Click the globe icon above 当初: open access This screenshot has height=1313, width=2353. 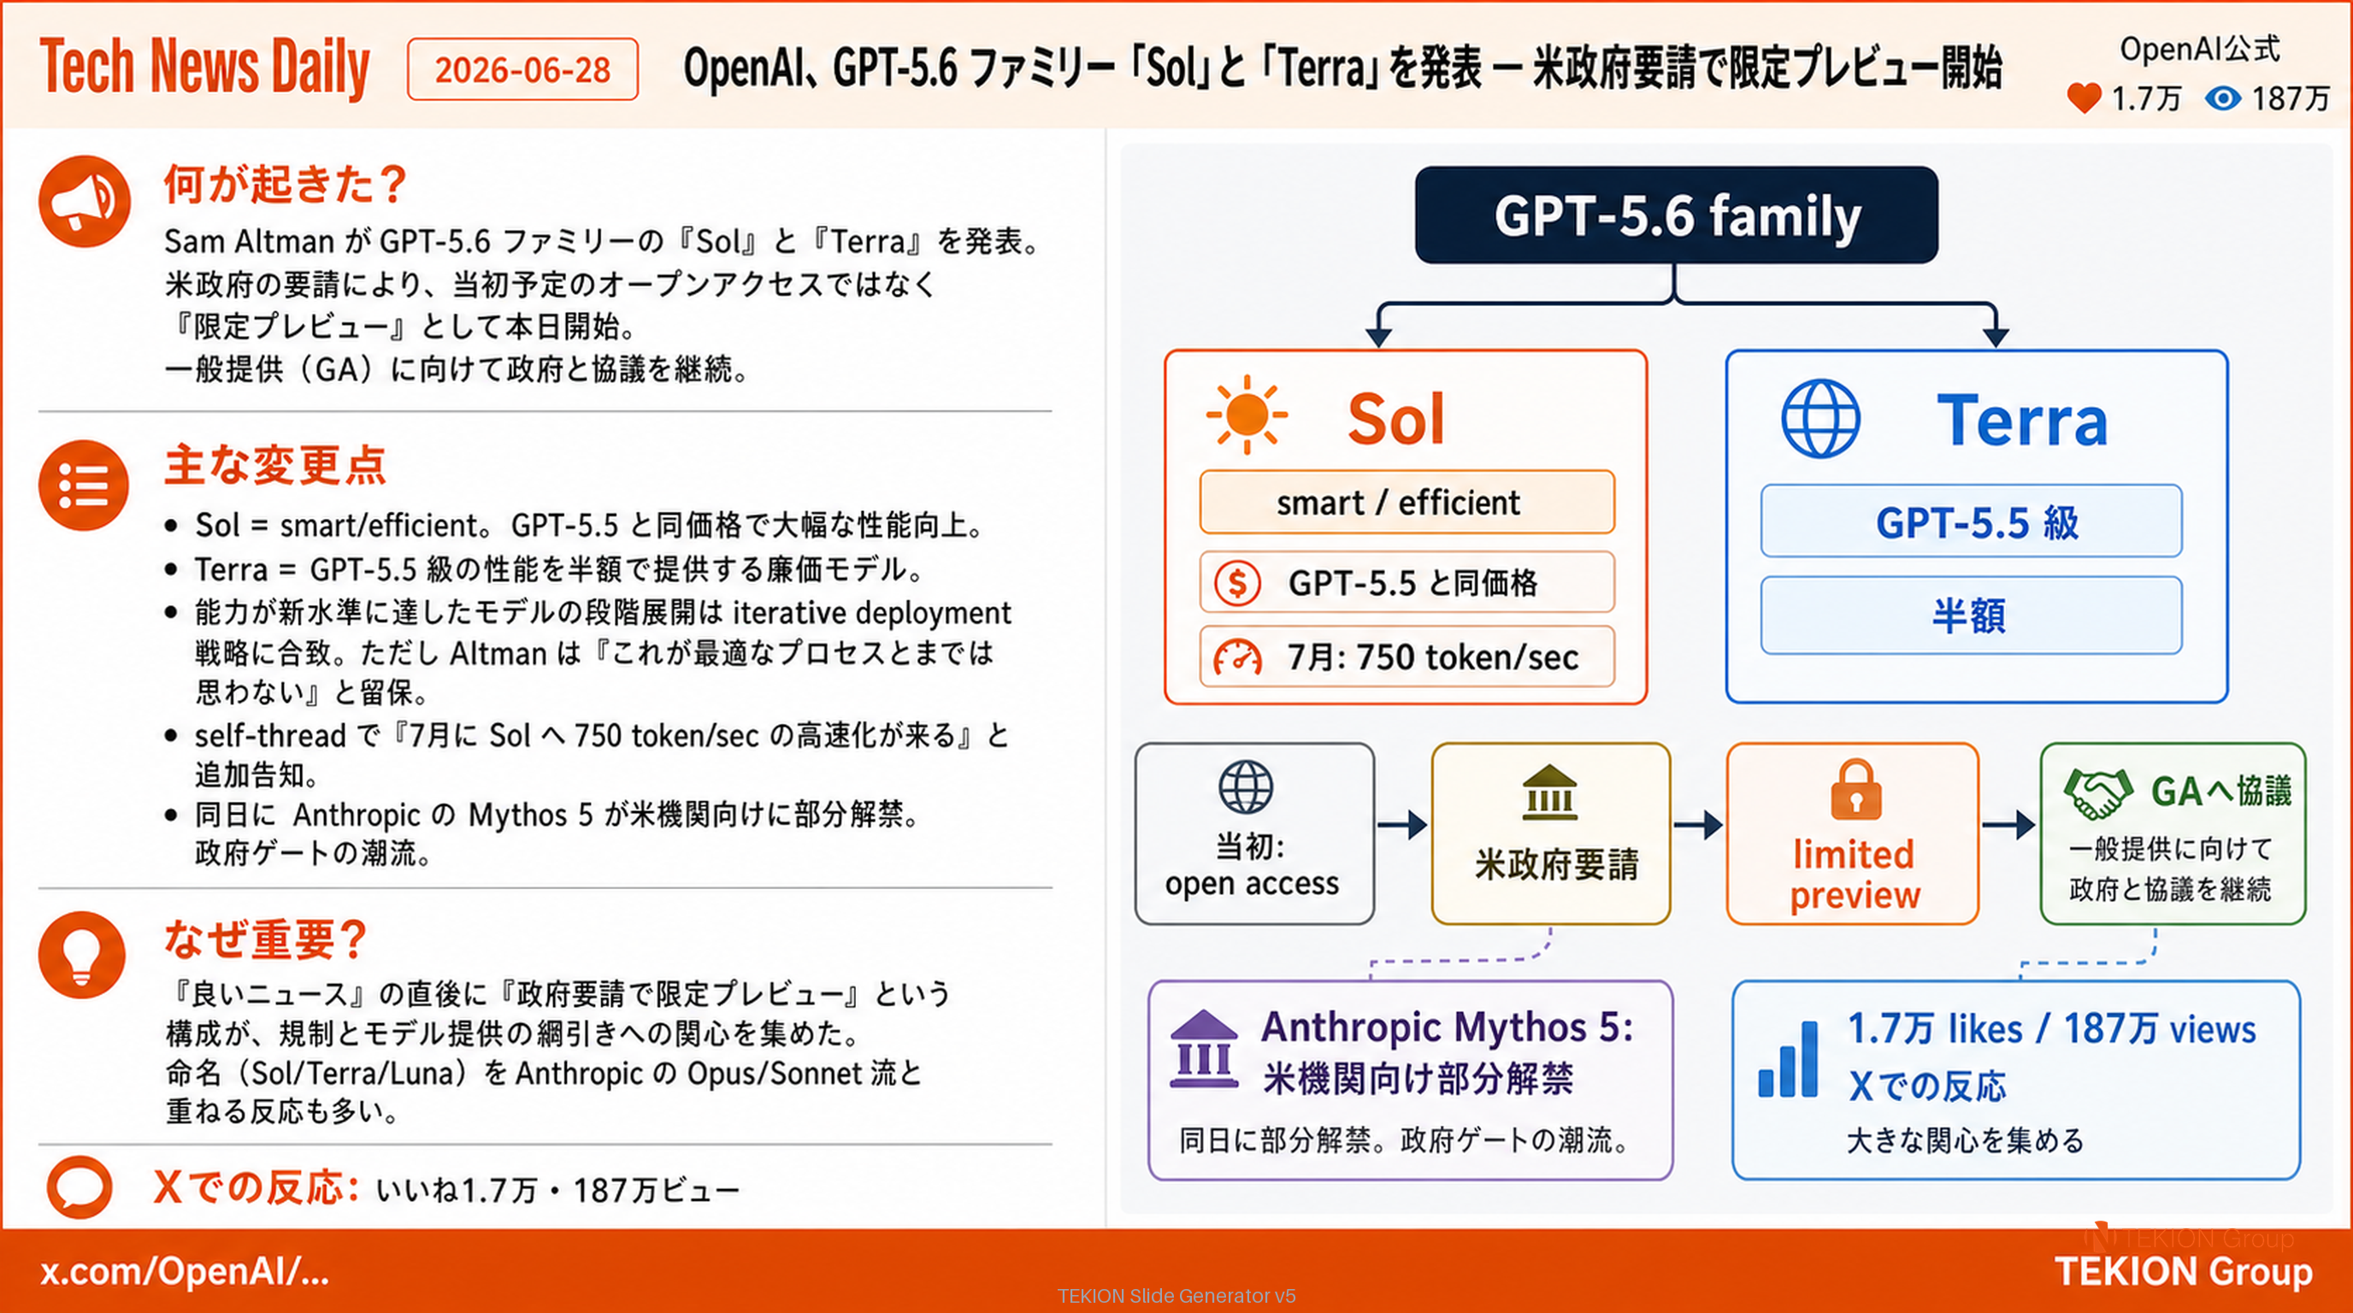1246,786
